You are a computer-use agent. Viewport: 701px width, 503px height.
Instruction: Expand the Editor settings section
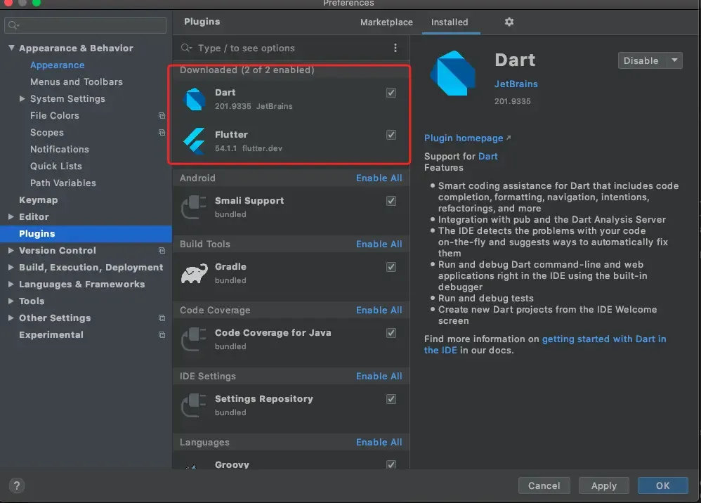11,216
